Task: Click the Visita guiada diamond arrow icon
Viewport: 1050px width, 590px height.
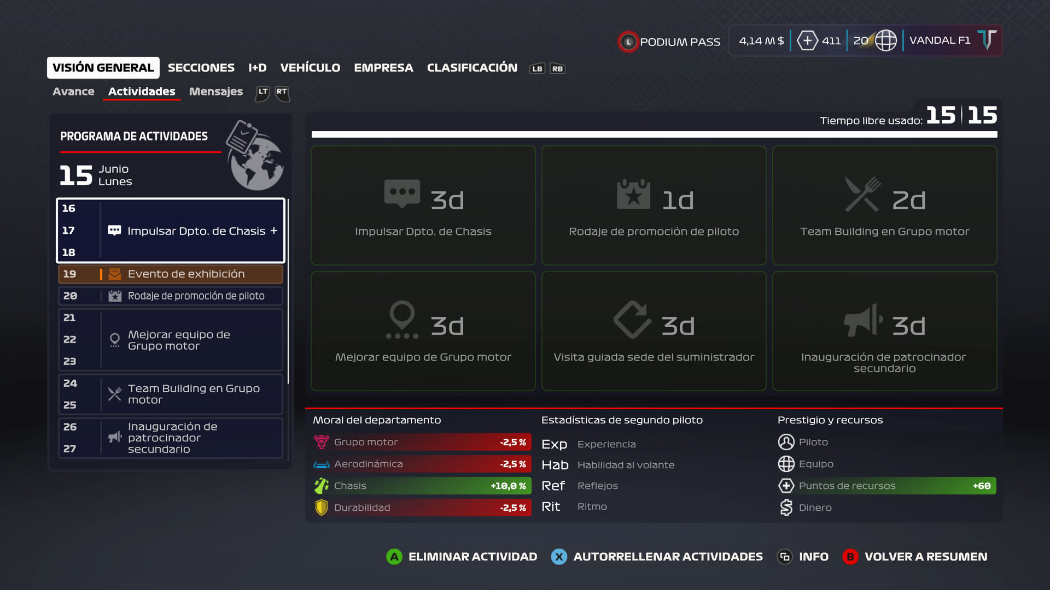Action: pyautogui.click(x=632, y=320)
